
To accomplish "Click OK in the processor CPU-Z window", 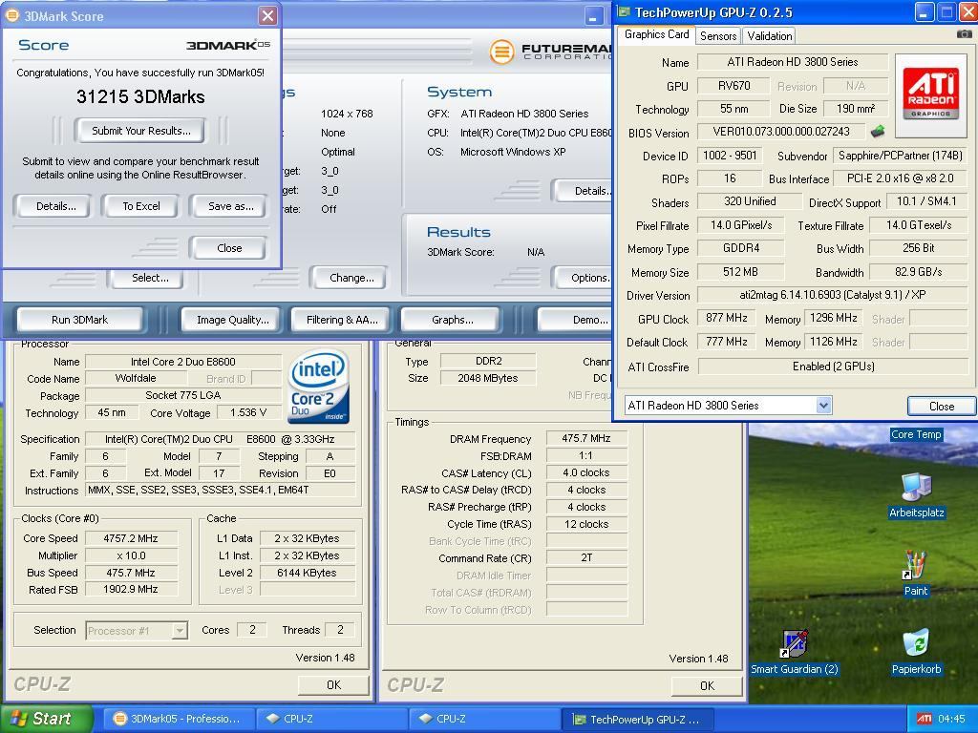I will pyautogui.click(x=333, y=685).
